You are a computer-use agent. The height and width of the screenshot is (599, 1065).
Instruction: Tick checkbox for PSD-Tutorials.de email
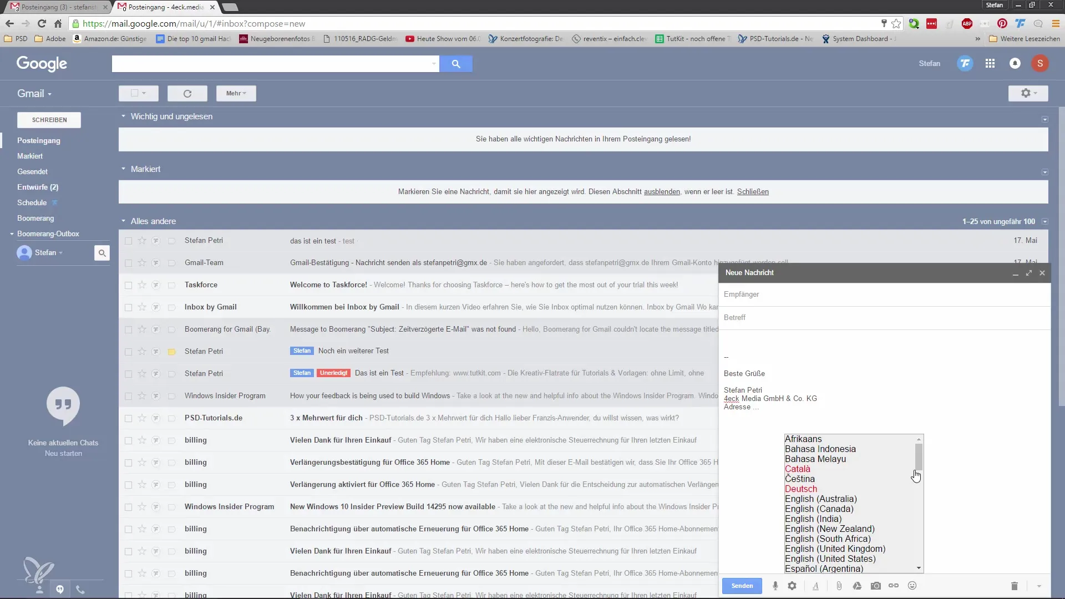[128, 418]
